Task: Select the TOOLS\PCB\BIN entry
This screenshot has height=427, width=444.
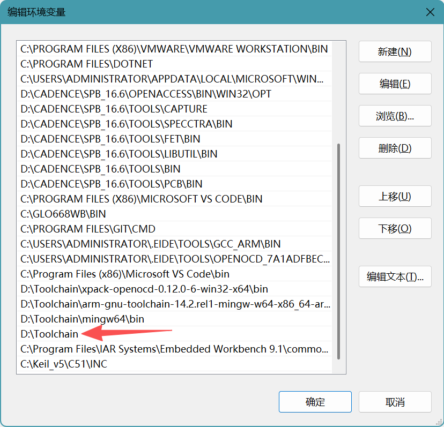Action: pyautogui.click(x=174, y=184)
